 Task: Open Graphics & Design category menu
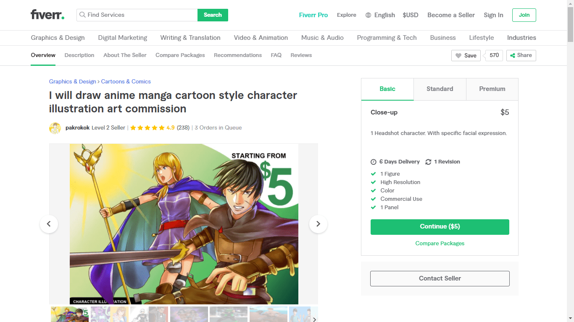click(58, 38)
